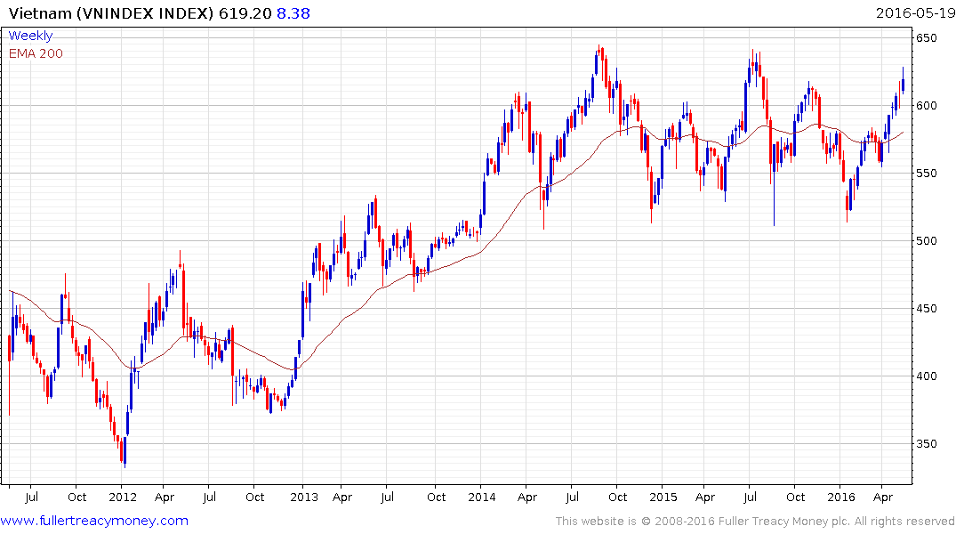Click the 500 price axis label

click(926, 241)
